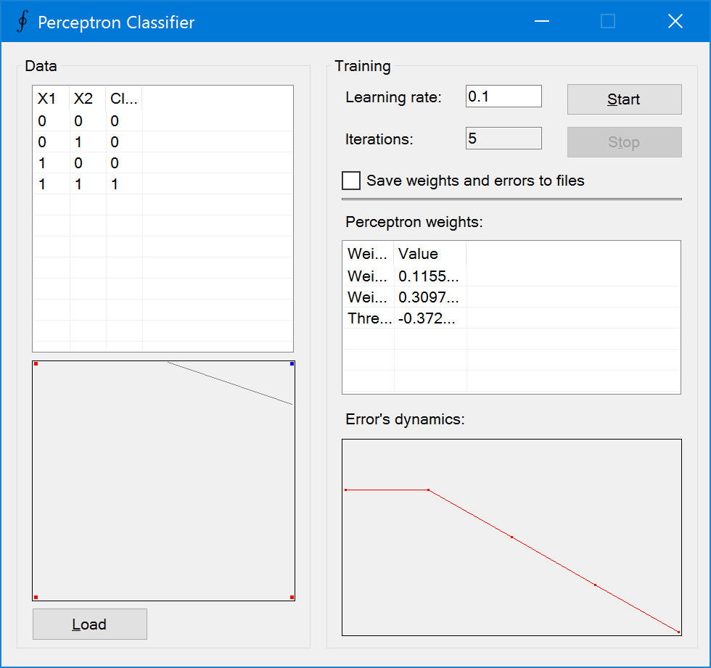Screen dimensions: 711x668
Task: Click the disabled Stop button
Action: [624, 141]
